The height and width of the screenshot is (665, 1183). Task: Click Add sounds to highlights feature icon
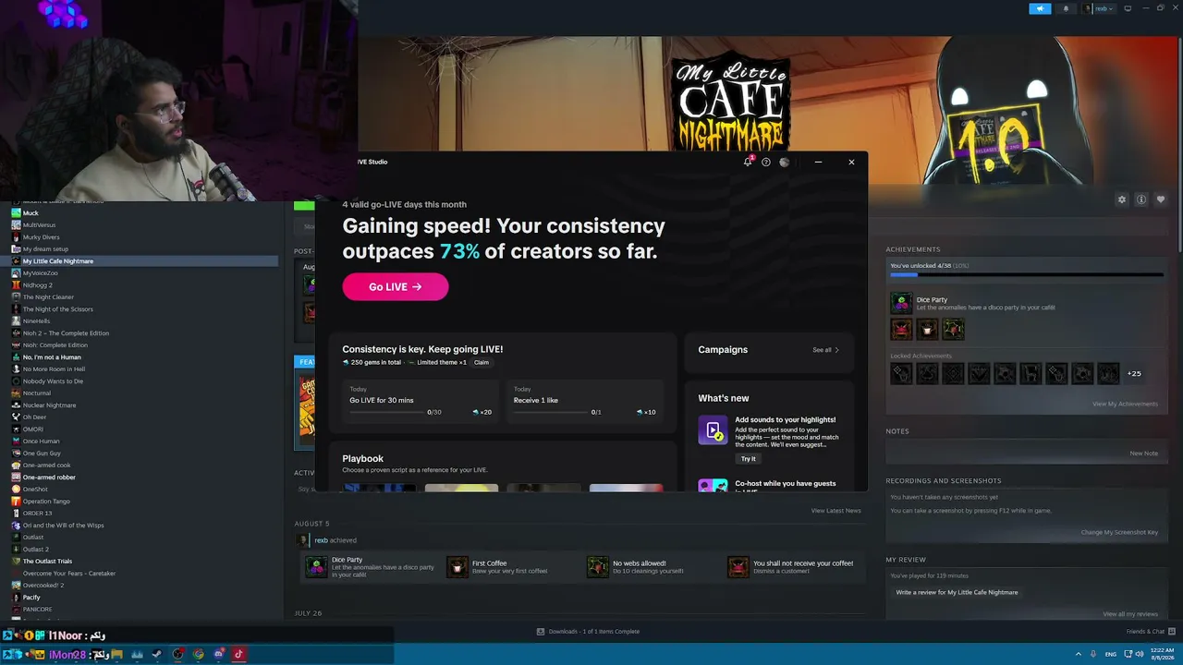tap(713, 430)
